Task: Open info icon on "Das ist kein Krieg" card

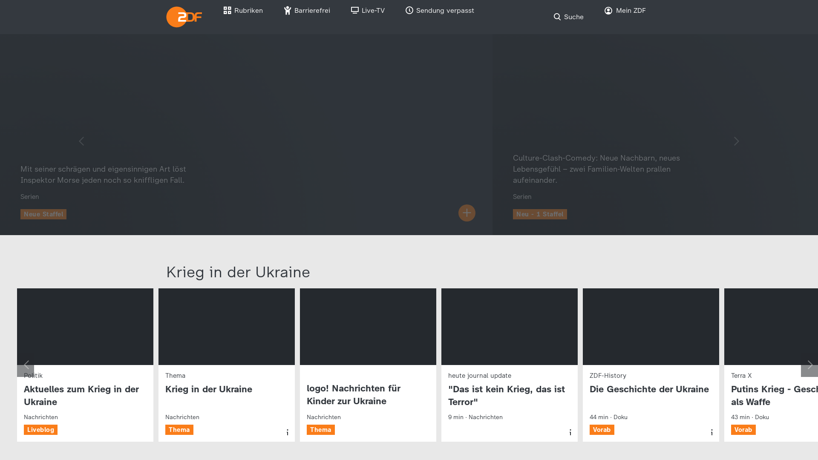Action: point(570,432)
